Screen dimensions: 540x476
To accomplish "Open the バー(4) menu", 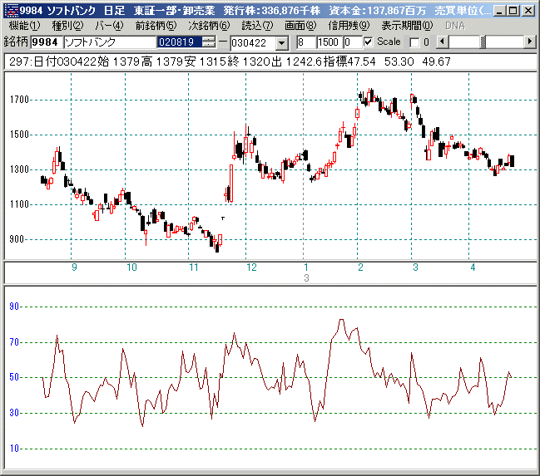I will tap(109, 26).
